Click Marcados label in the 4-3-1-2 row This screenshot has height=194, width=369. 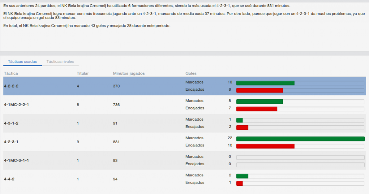(194, 119)
